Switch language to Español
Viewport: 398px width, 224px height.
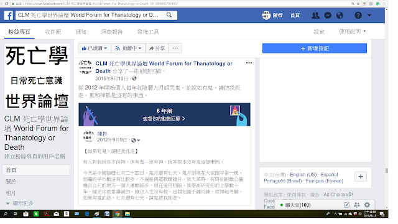[329, 175]
